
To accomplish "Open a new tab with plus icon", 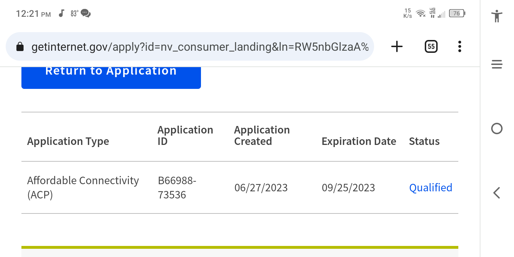I will pos(397,46).
